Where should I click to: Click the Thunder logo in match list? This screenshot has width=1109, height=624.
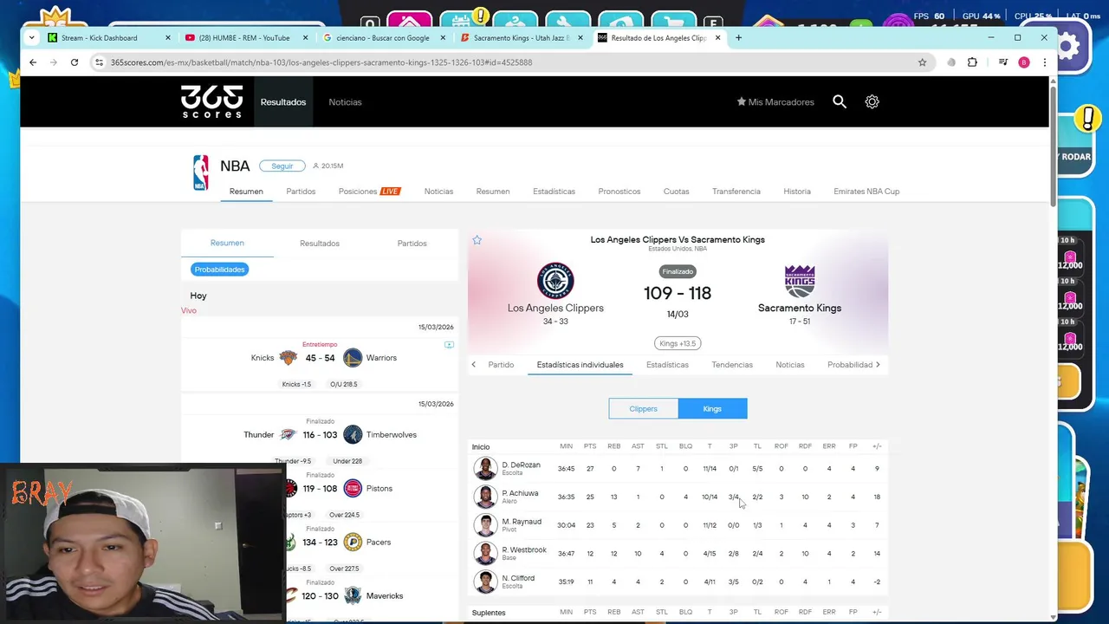[x=288, y=435]
